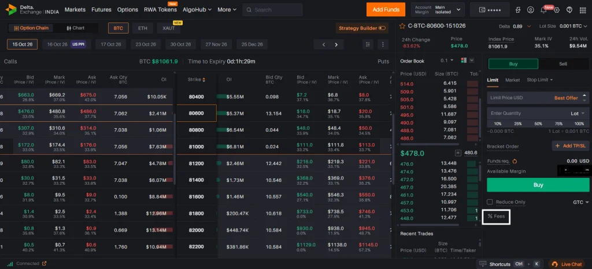Open the wallet balance icon
Screen dimensions: 592x269
tap(482, 10)
